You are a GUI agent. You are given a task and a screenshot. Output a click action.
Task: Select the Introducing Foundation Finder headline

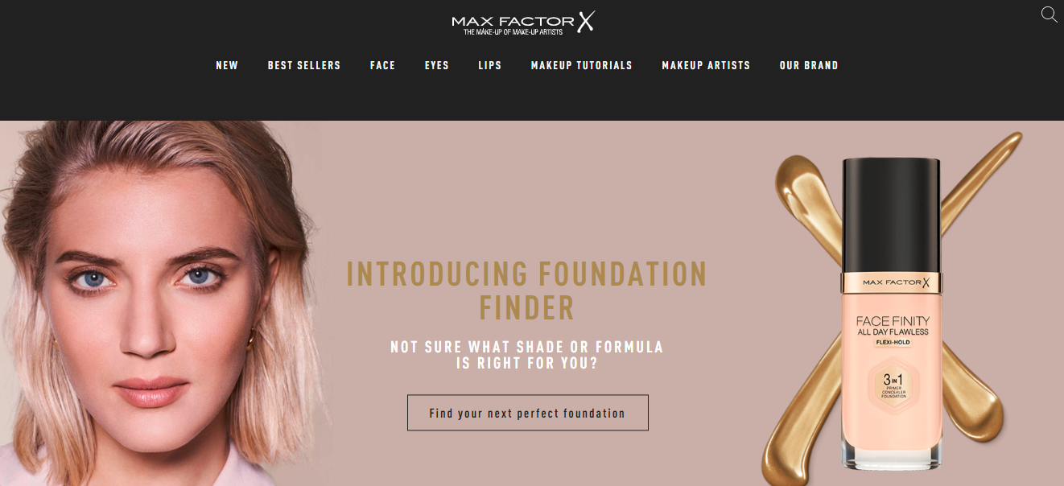coord(527,290)
